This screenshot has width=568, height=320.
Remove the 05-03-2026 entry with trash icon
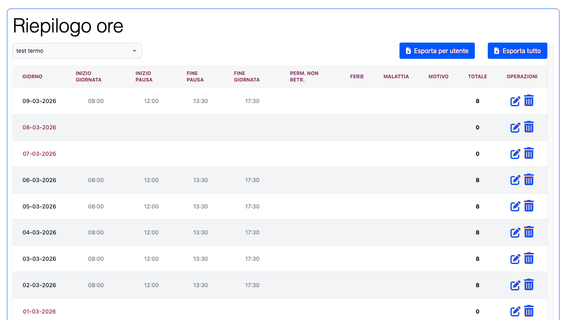(529, 206)
